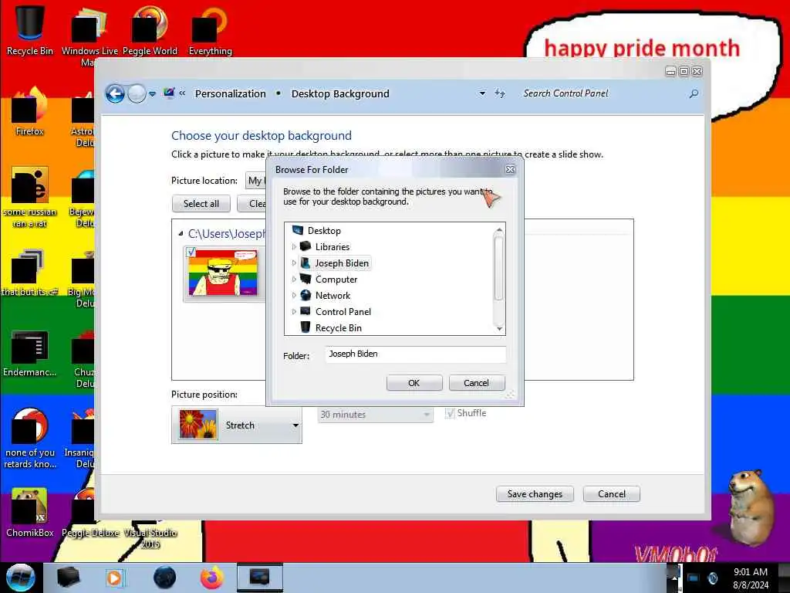
Task: Open Firefox from the taskbar
Action: click(x=212, y=578)
